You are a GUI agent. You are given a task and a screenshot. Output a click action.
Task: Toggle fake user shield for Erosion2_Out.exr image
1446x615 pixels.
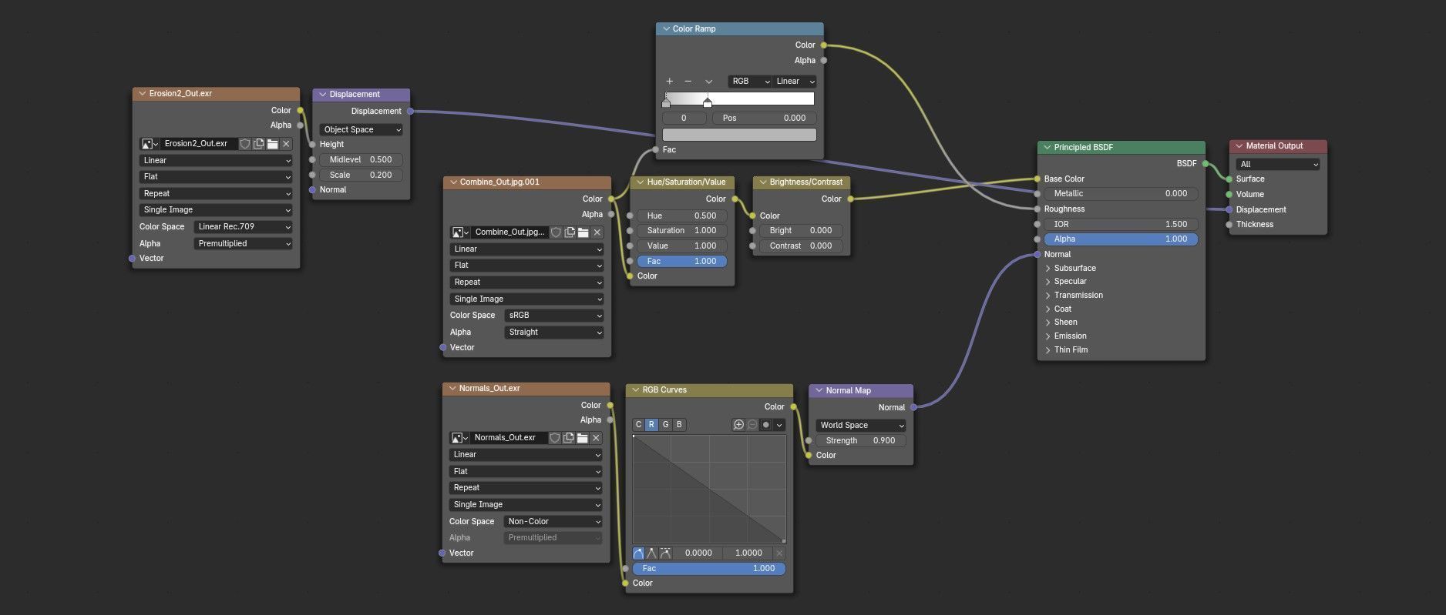coord(245,144)
